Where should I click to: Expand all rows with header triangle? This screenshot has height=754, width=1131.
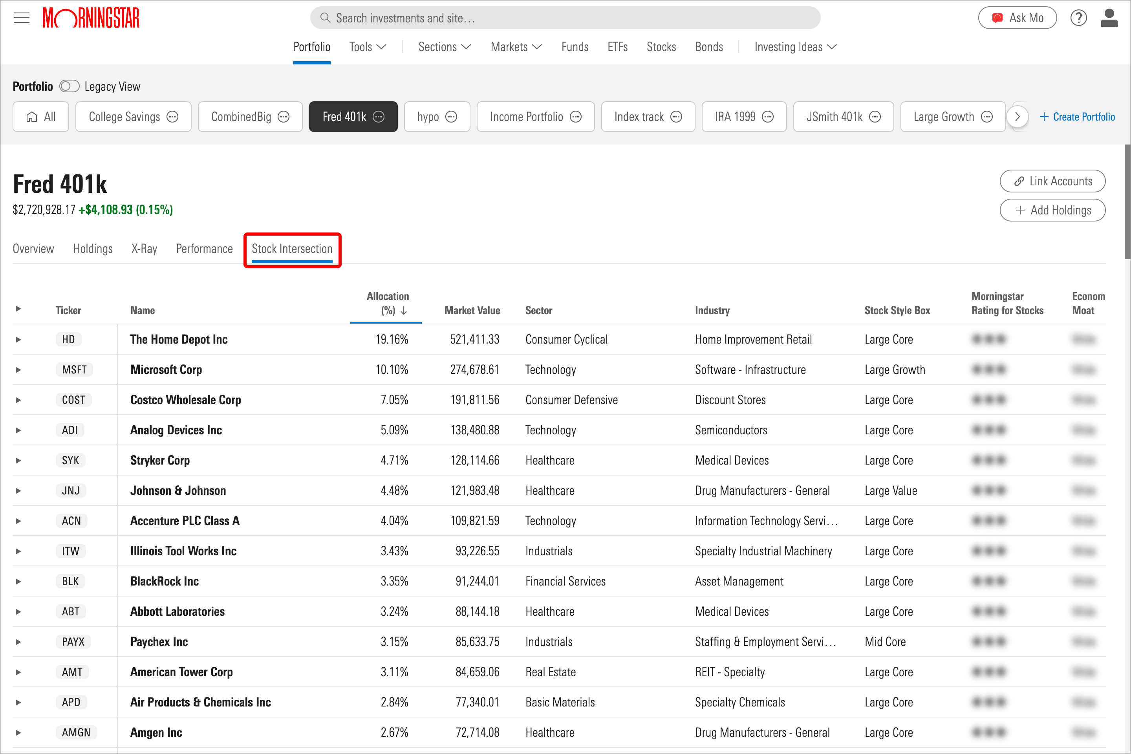pyautogui.click(x=18, y=309)
